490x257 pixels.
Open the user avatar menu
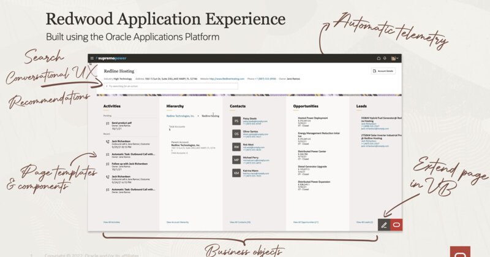[394, 58]
